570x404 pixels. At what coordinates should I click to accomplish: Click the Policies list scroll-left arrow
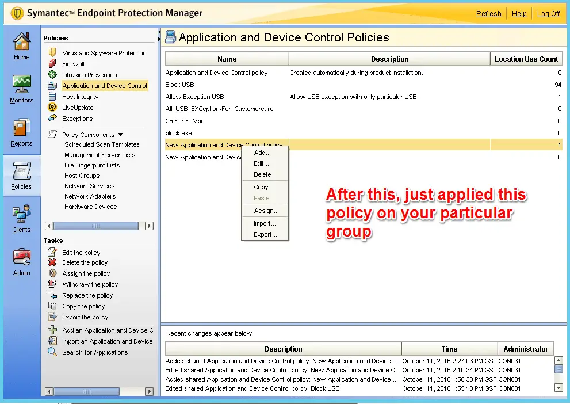pos(49,226)
